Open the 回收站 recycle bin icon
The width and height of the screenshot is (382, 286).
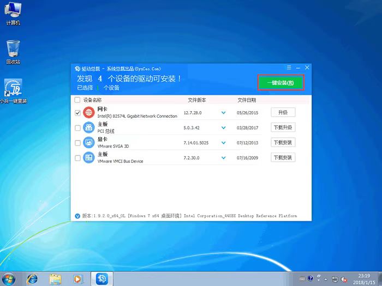[x=13, y=52]
